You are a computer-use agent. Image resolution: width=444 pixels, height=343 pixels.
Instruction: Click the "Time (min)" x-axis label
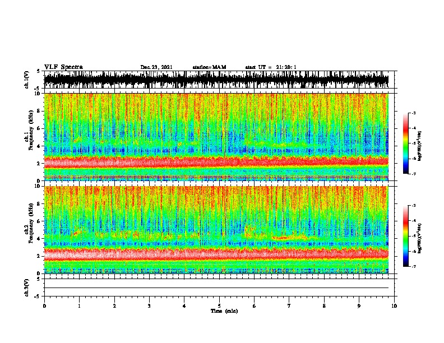coord(224,311)
